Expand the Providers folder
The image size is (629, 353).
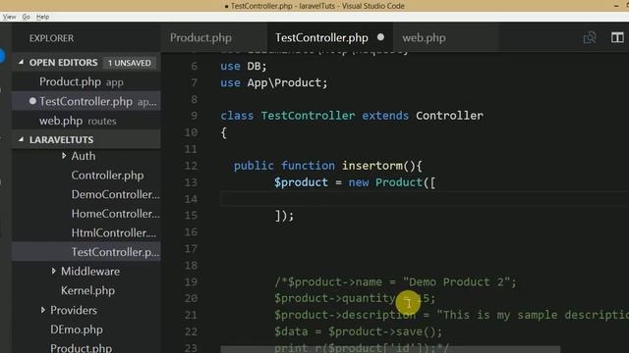coord(43,310)
